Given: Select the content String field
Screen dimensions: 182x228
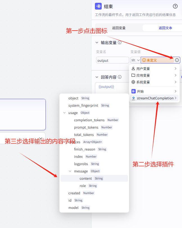Looking at the screenshot, I should point(94,178).
